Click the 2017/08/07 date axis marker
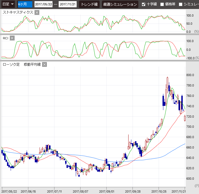The width and height of the screenshot is (199, 194). (x=80, y=191)
